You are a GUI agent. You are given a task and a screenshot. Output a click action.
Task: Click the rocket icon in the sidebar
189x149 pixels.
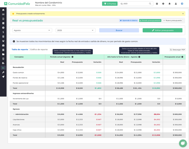coord(3,77)
